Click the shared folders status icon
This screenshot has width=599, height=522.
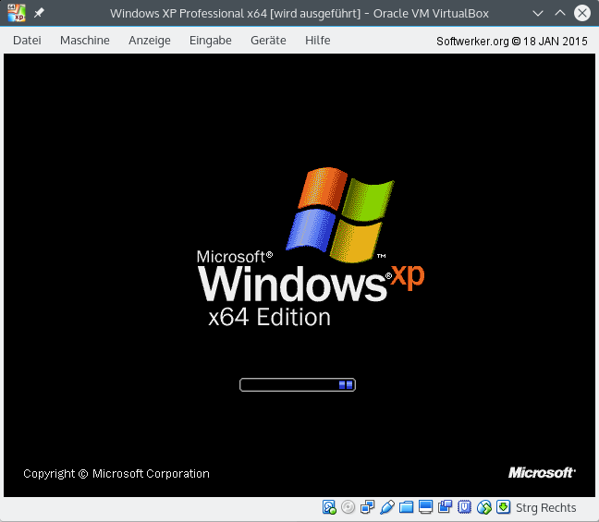pyautogui.click(x=407, y=507)
